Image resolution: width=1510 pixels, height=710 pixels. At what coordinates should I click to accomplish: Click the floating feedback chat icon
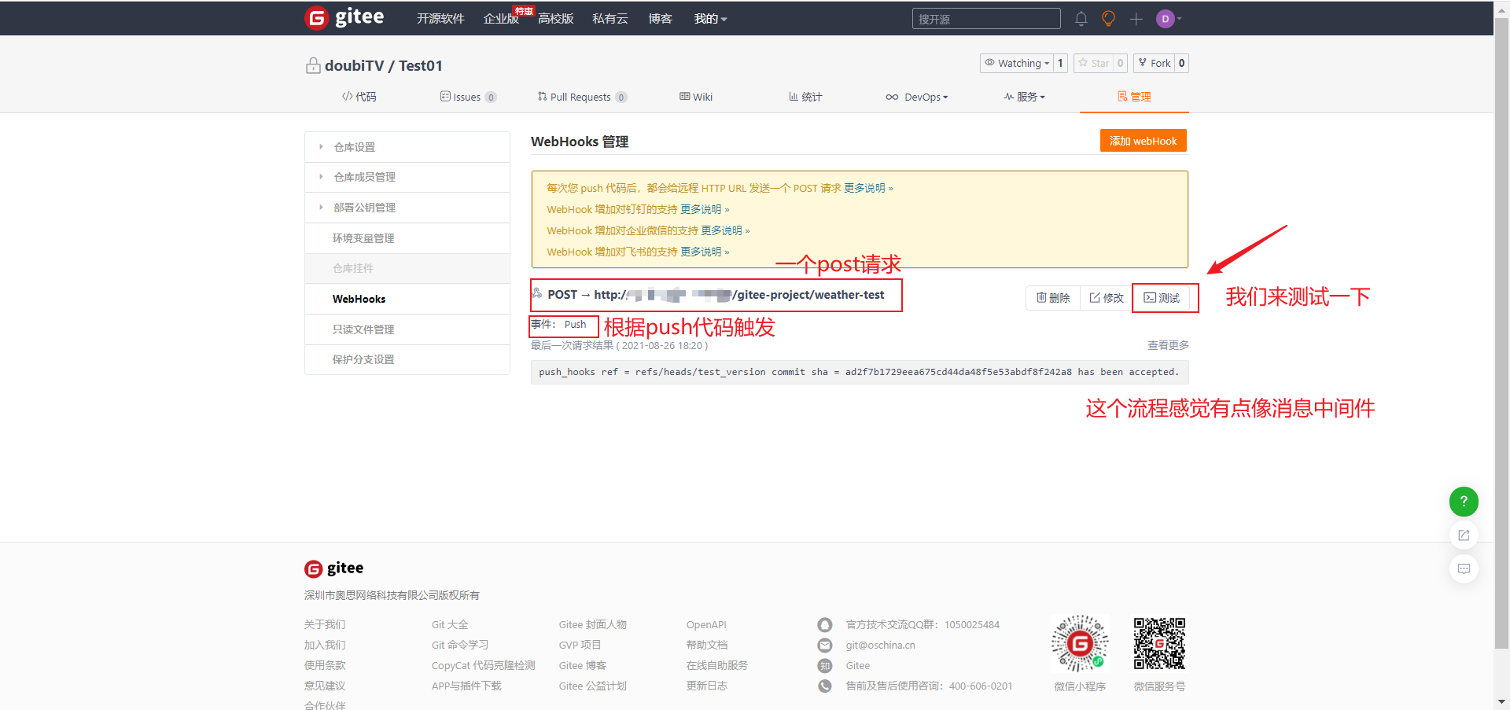1463,568
